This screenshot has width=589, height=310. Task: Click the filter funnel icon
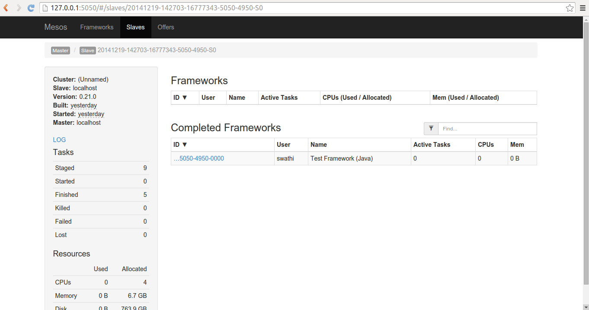click(x=431, y=129)
